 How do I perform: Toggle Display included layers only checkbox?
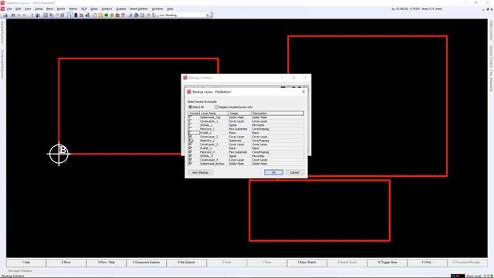[216, 107]
